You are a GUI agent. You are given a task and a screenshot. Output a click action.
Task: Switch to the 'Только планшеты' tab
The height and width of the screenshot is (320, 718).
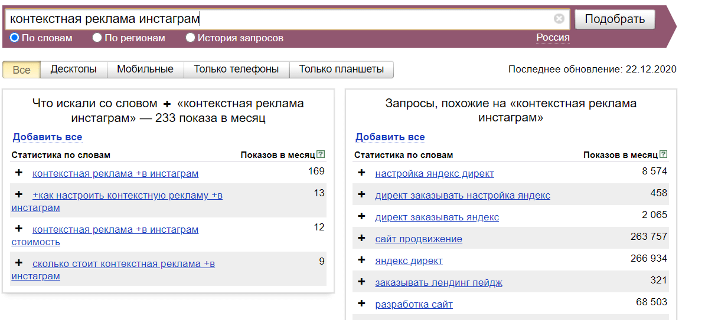tap(341, 69)
